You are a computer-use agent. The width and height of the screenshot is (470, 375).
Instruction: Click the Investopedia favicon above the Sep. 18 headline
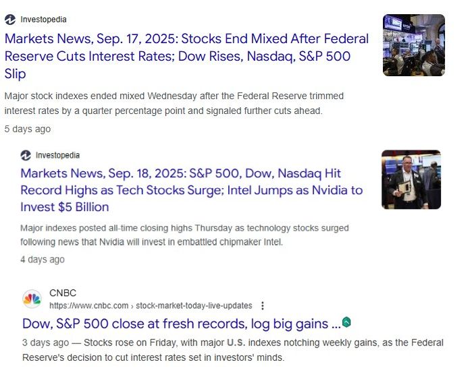(26, 155)
